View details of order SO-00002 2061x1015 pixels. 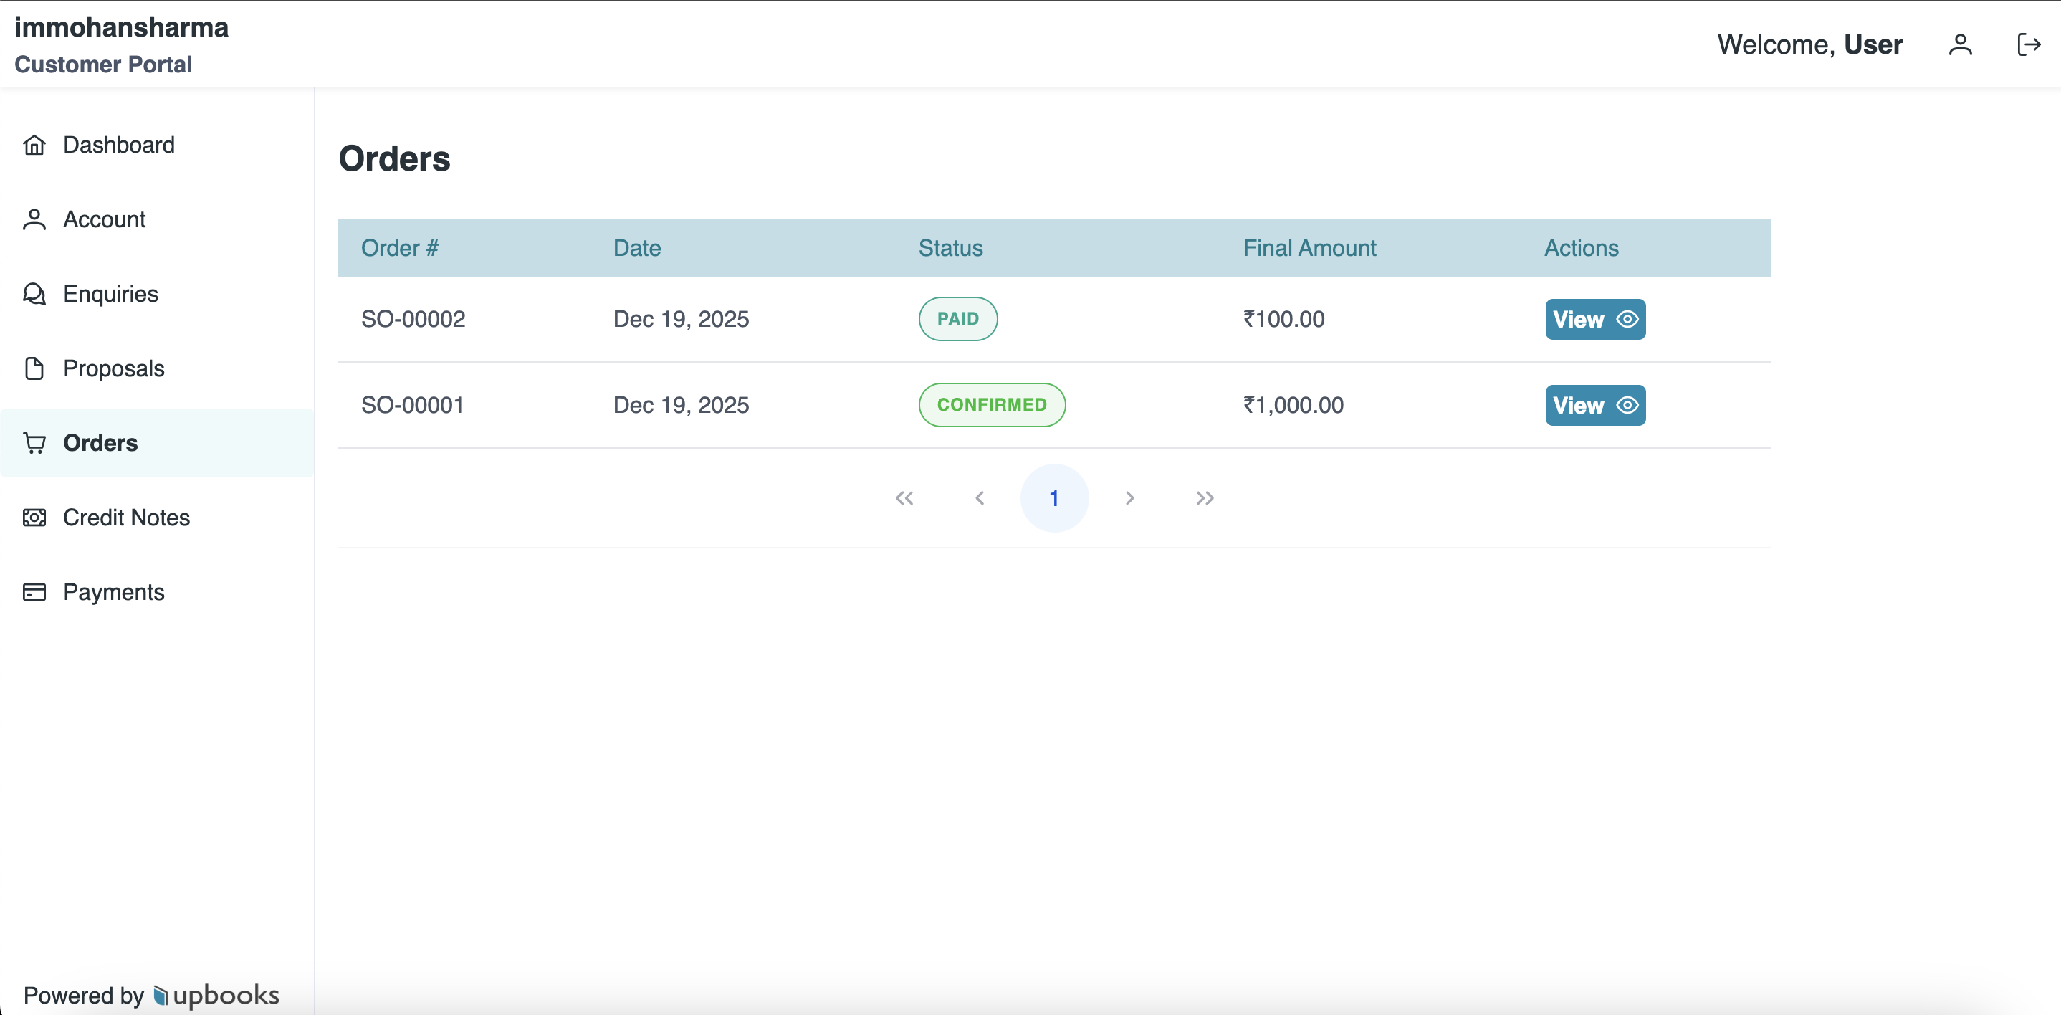pyautogui.click(x=1594, y=318)
